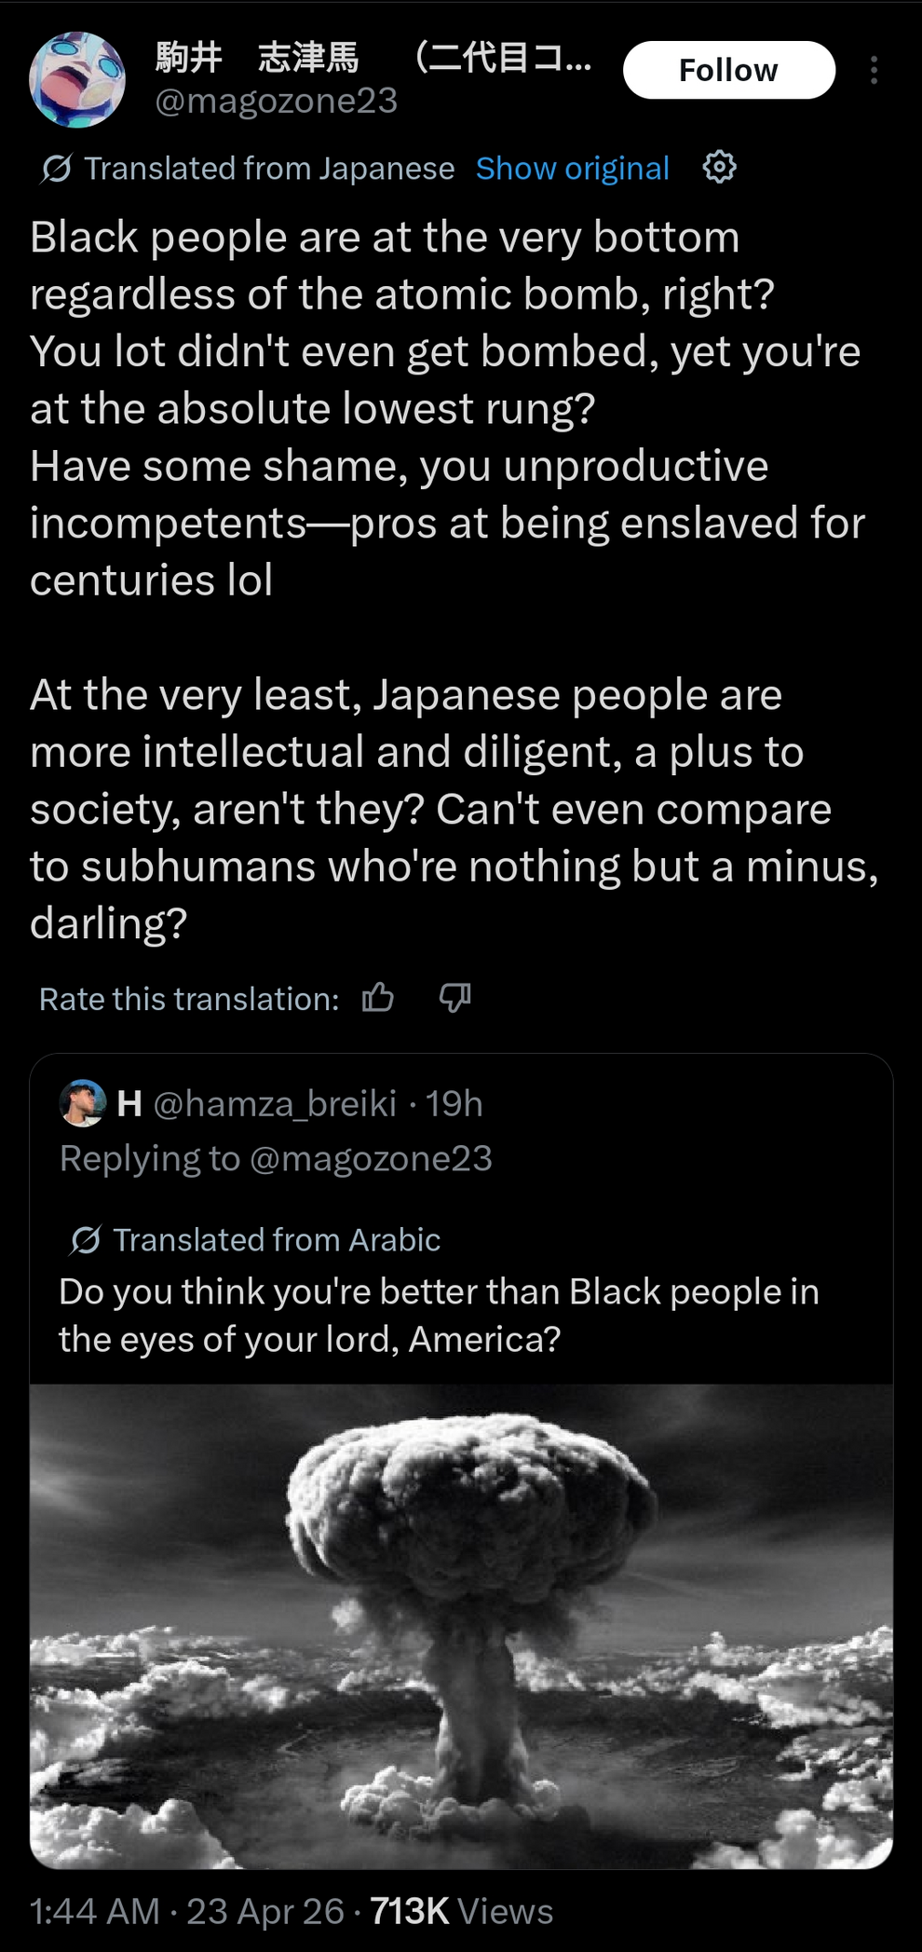Open the mushroom cloud image
Image resolution: width=922 pixels, height=1952 pixels.
click(x=461, y=1626)
